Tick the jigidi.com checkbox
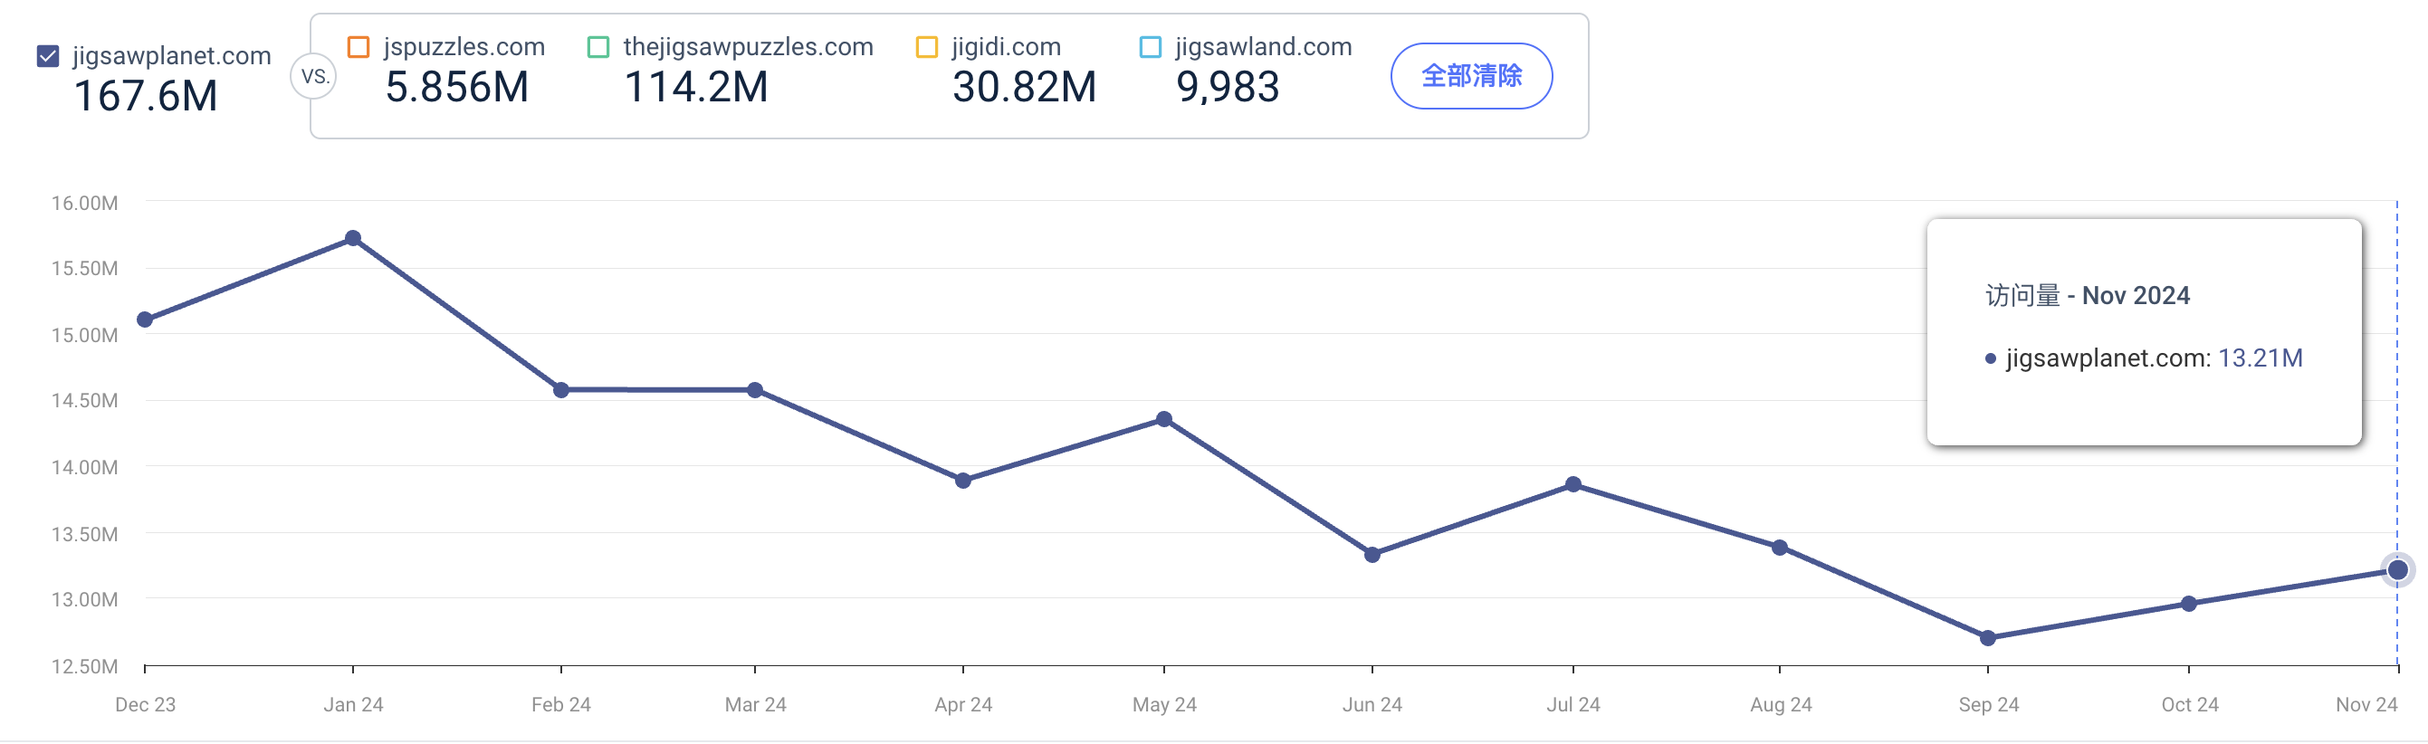Screen dimensions: 2428x744 [x=926, y=47]
